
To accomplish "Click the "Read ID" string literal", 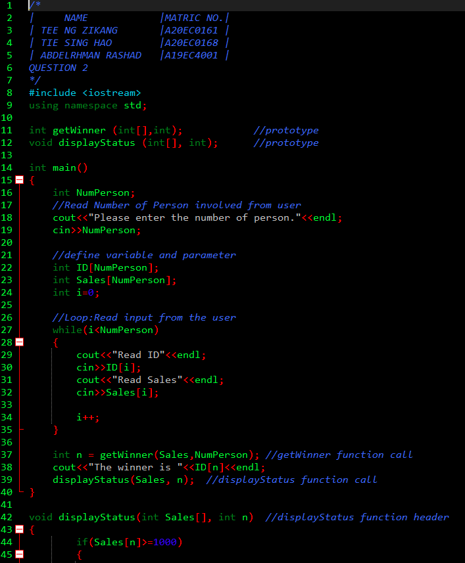I will tap(138, 355).
